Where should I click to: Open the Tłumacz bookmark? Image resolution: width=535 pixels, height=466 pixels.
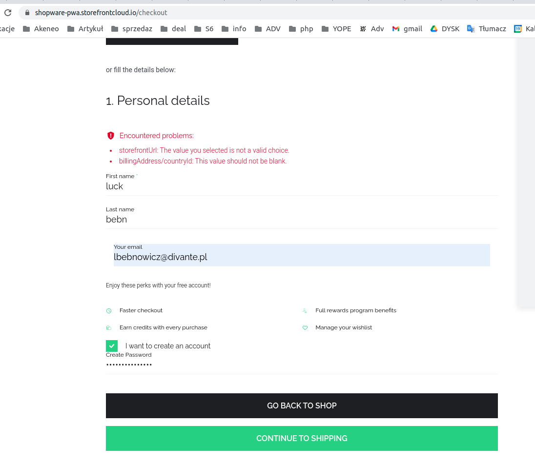(x=487, y=29)
